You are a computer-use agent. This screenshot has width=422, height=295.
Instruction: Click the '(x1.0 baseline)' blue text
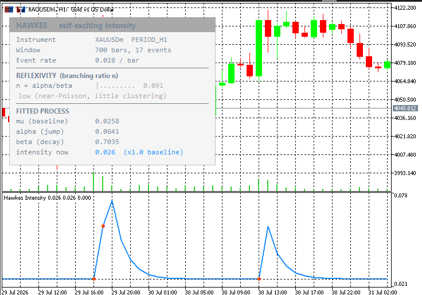pos(154,152)
